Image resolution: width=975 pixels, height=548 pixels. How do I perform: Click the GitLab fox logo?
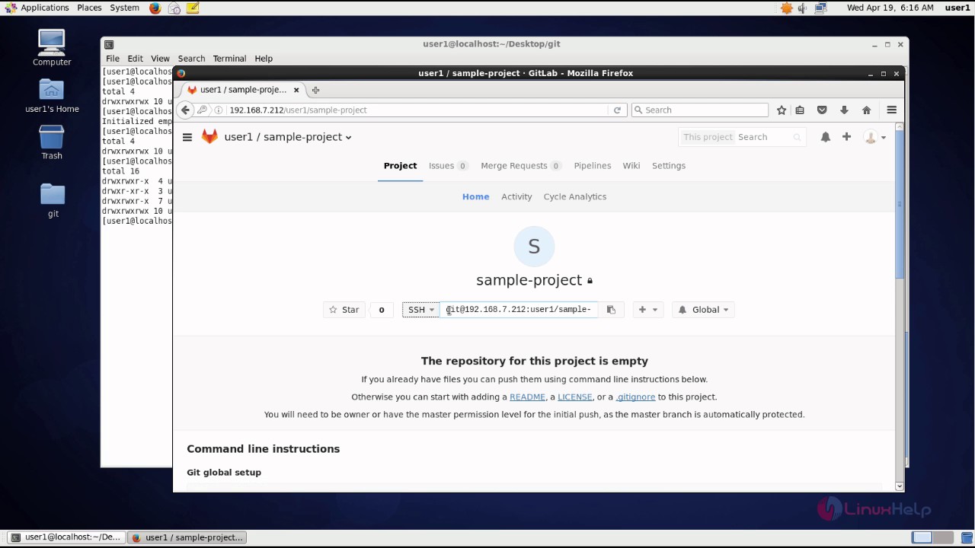tap(209, 136)
